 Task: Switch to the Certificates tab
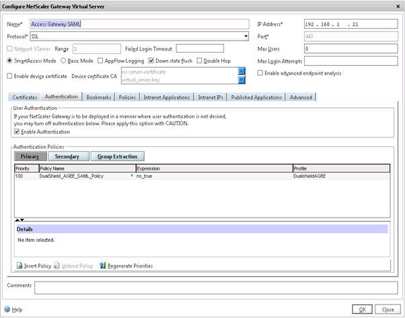coord(24,97)
